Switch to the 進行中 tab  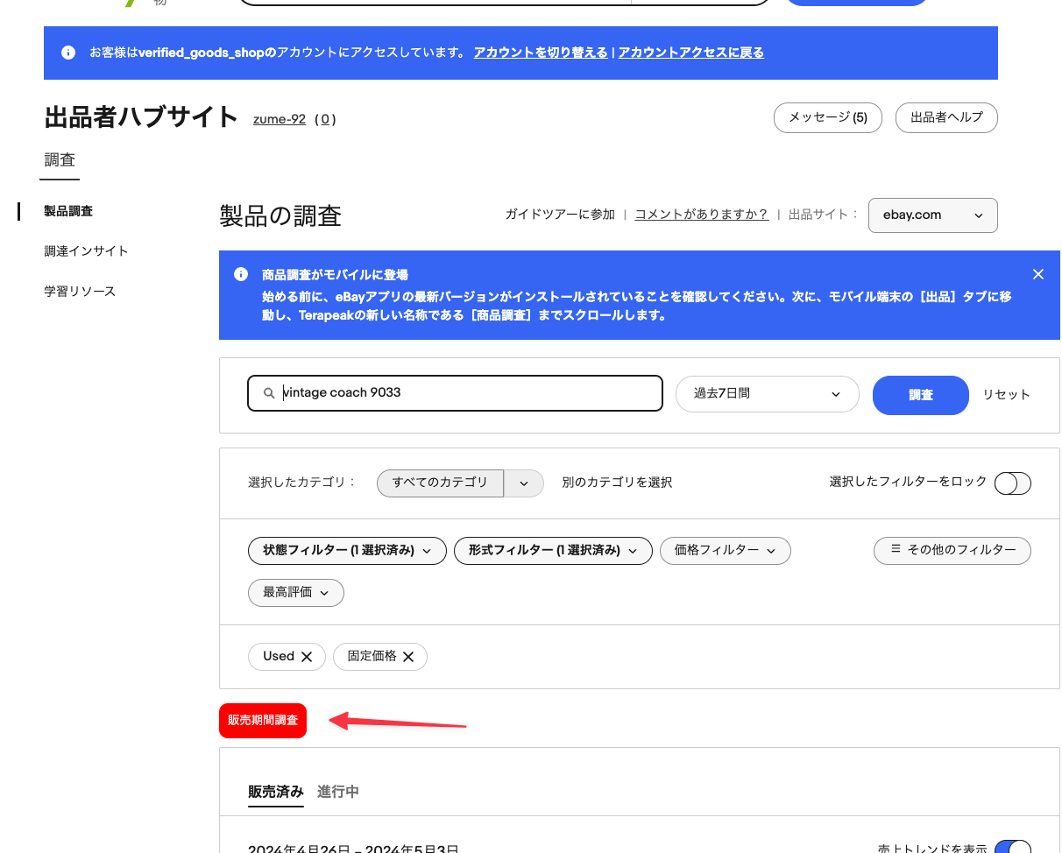tap(338, 792)
